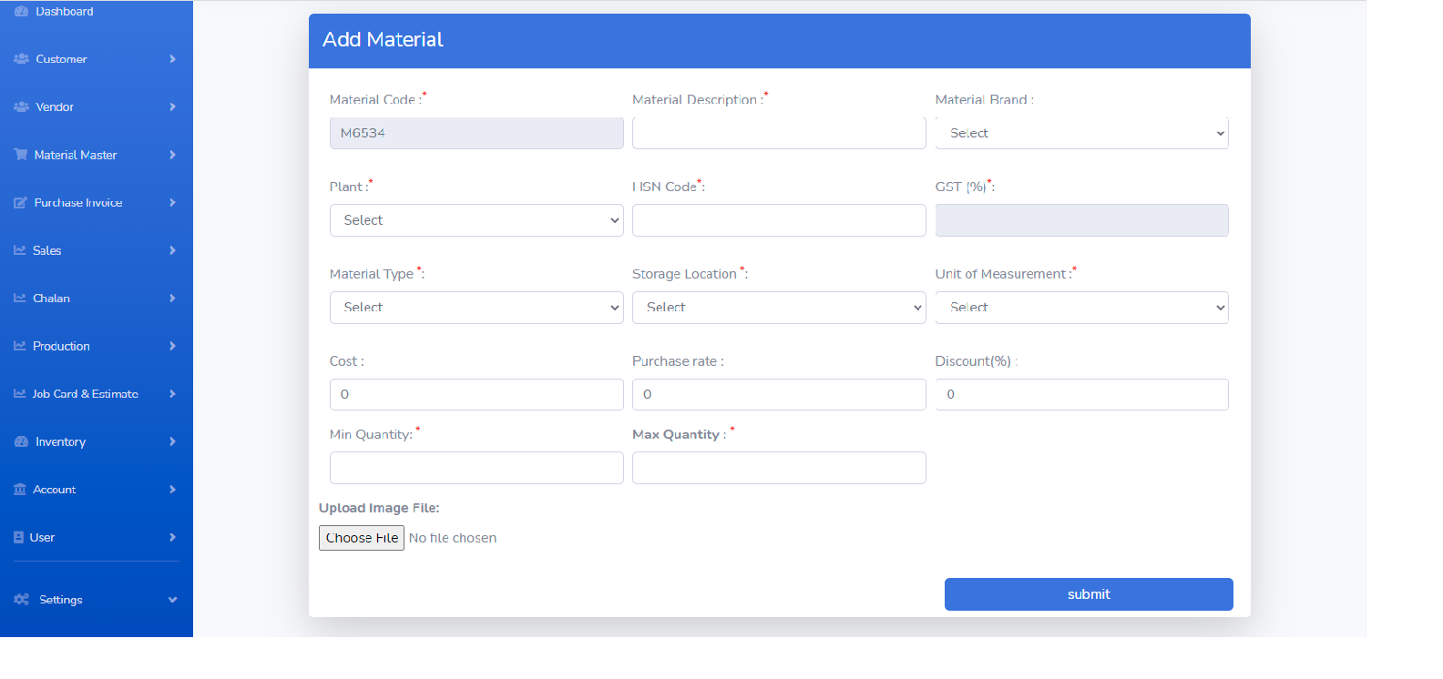Click the User book icon in sidebar
Viewport: 1443px width, 679px height.
19,538
